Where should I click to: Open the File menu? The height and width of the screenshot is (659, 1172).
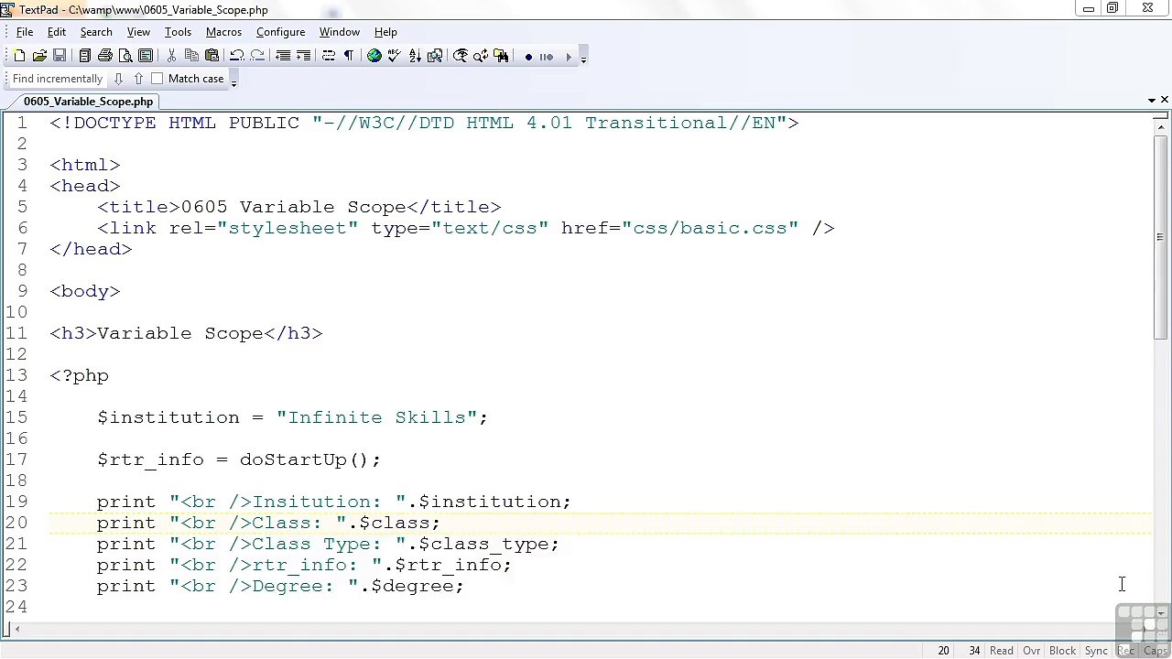click(25, 32)
